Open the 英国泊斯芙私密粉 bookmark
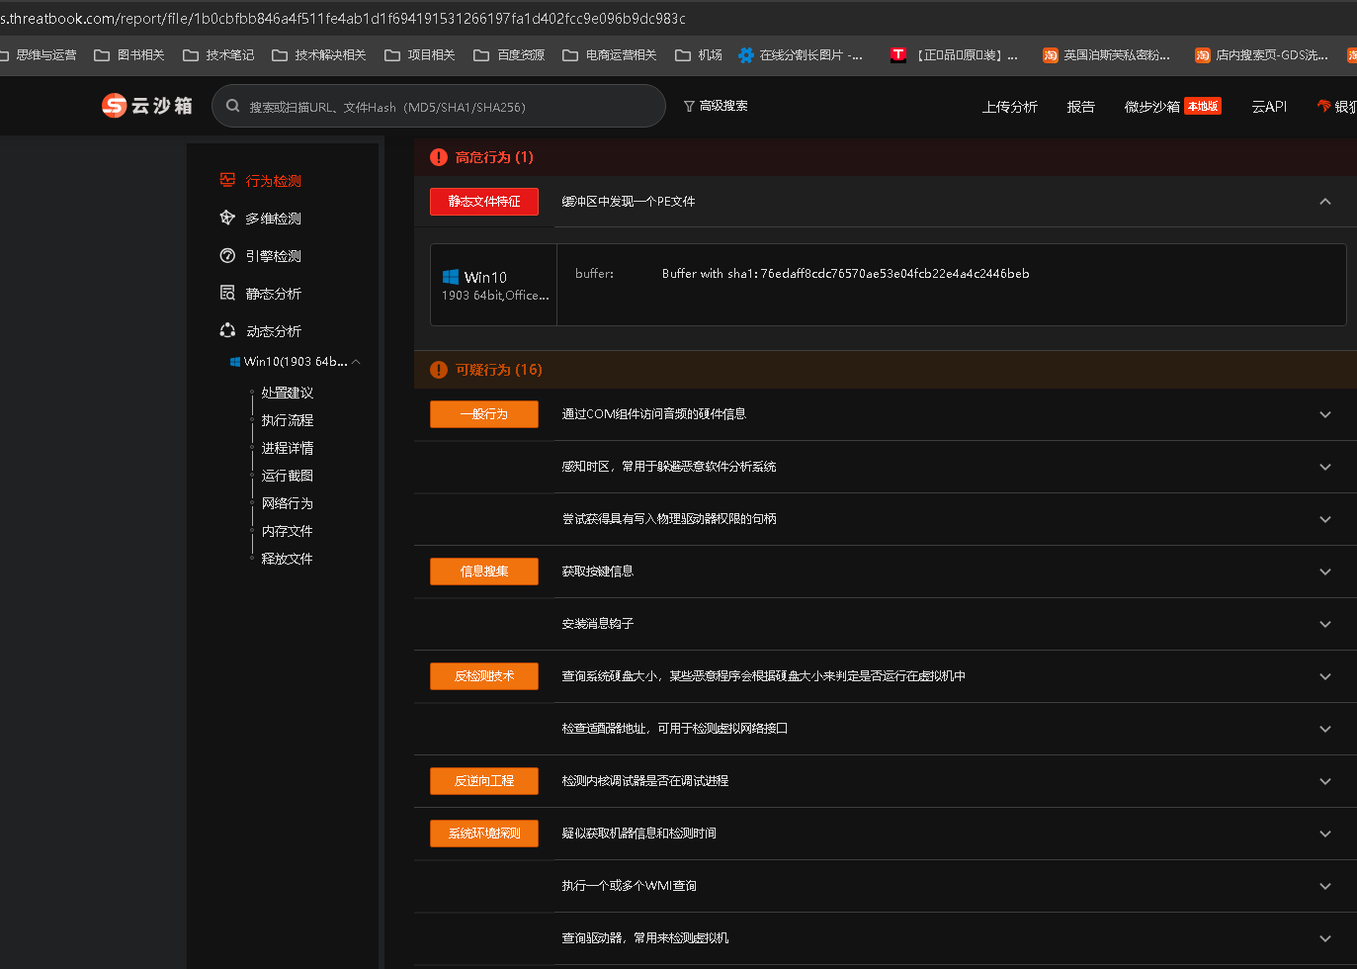1357x969 pixels. click(x=1106, y=55)
